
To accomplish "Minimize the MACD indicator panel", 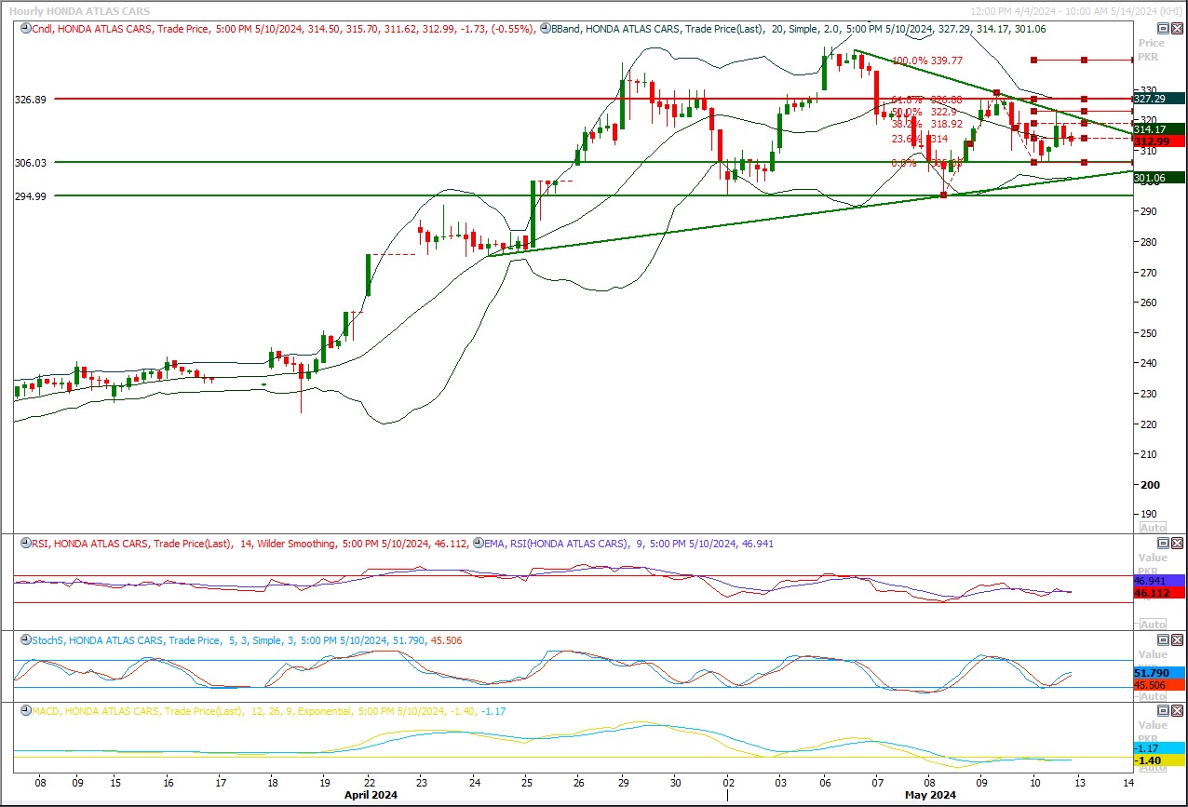I will 1164,710.
